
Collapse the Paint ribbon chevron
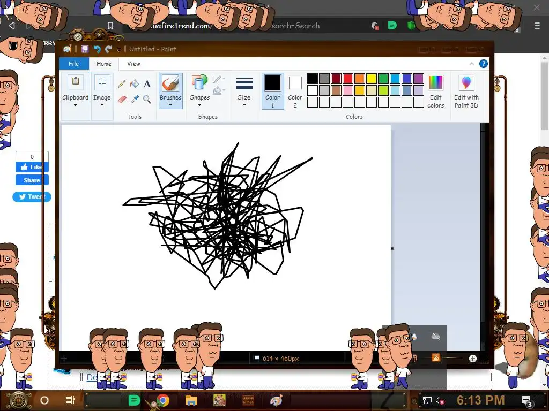coord(472,64)
